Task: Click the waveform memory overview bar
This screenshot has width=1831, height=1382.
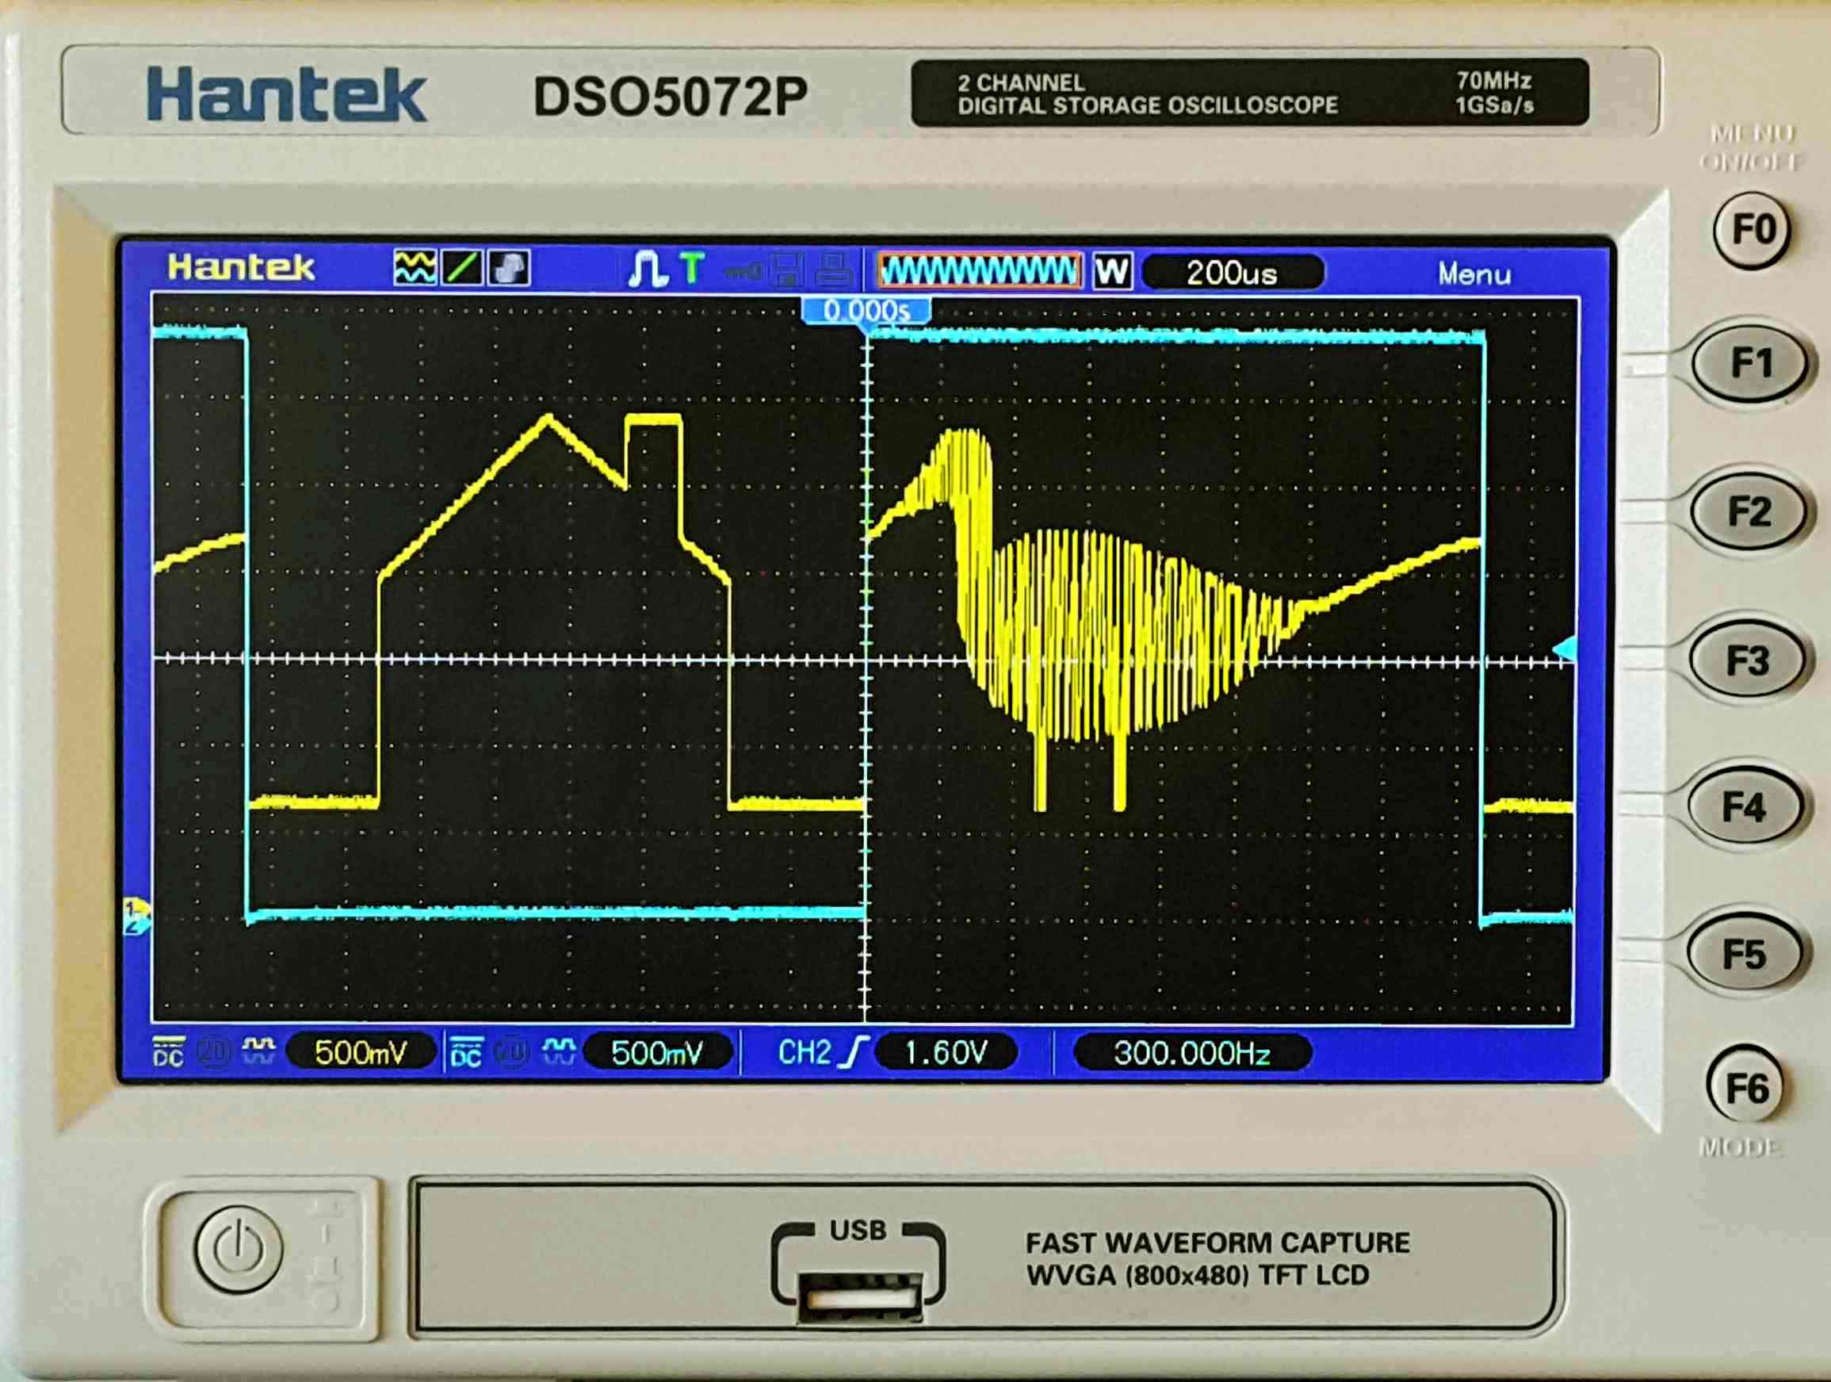Action: 979,270
